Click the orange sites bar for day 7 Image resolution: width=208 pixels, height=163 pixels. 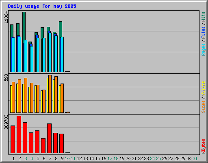[50, 94]
